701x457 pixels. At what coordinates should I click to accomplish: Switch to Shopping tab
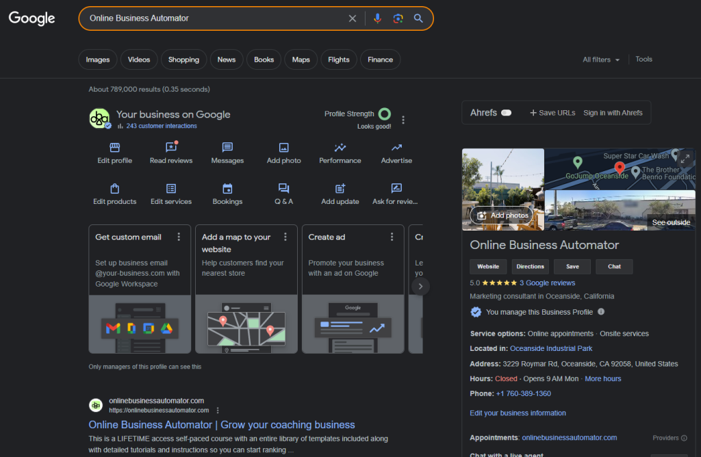[183, 60]
